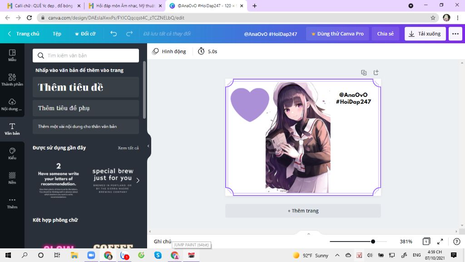Undo the last change
This screenshot has height=262, width=465.
[x=114, y=34]
